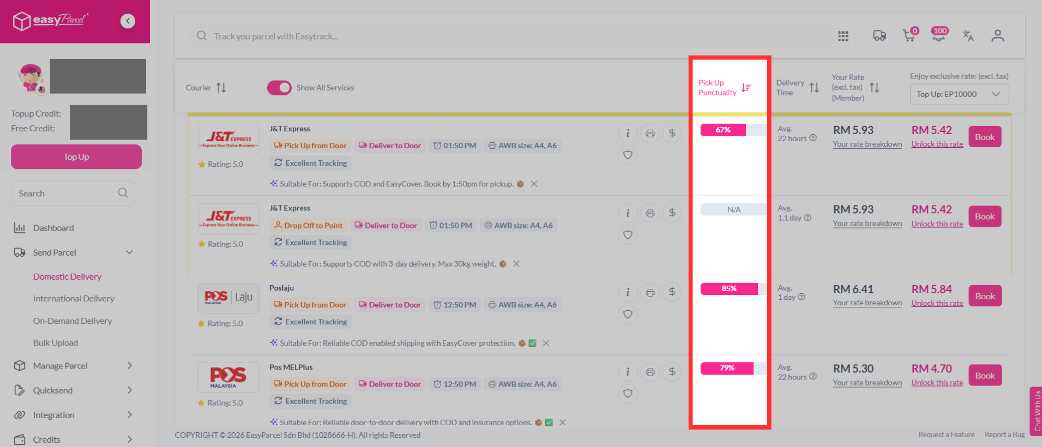The image size is (1042, 447).
Task: Click the Top Up button
Action: point(76,157)
